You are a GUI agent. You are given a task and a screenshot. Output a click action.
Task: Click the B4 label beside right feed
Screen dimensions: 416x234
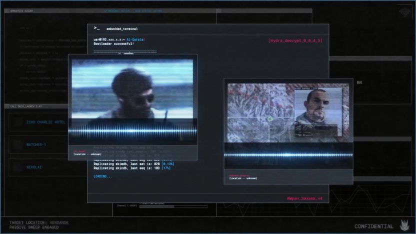[359, 82]
